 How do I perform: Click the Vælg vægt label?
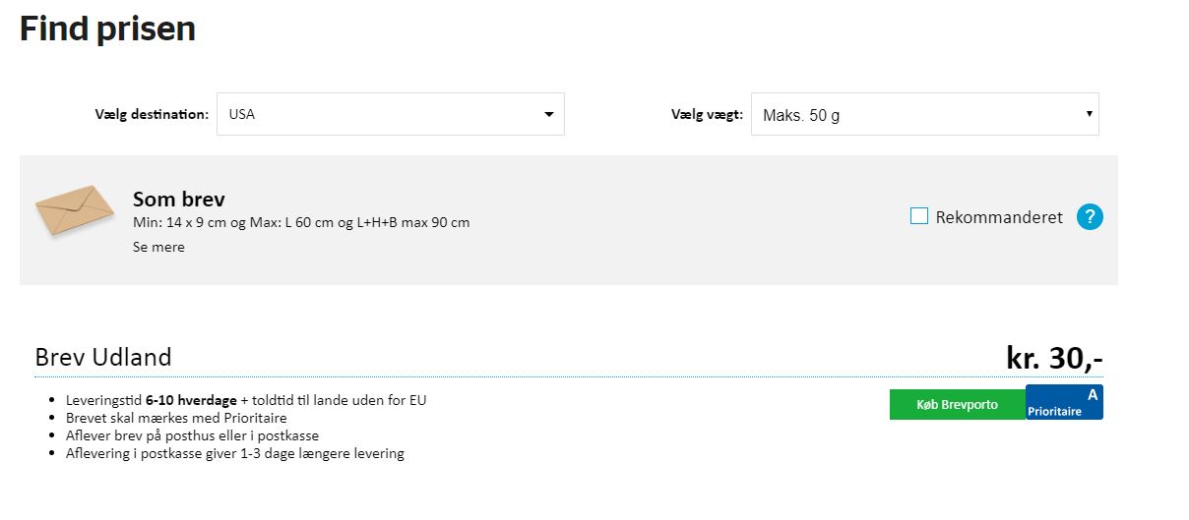706,114
